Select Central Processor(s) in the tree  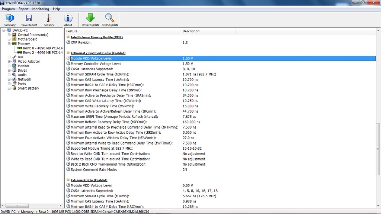(x=33, y=35)
